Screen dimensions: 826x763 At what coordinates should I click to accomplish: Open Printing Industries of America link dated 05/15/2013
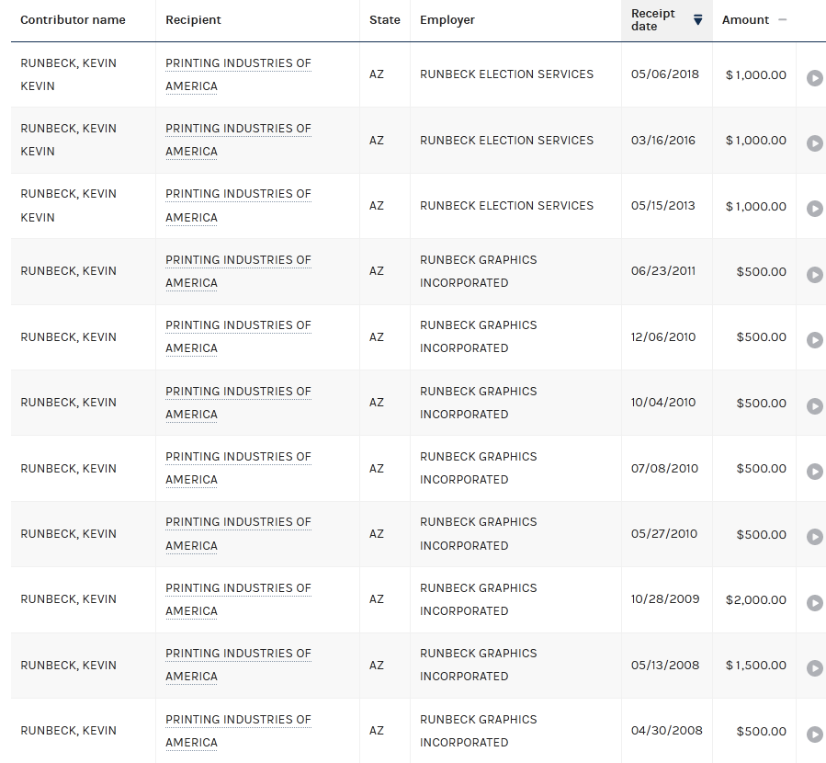click(x=238, y=206)
